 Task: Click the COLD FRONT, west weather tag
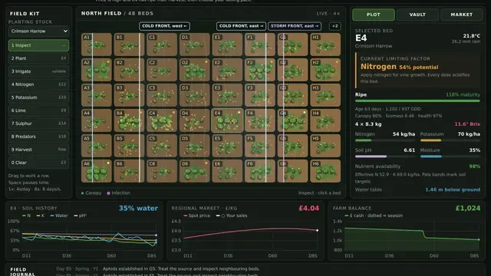[164, 26]
